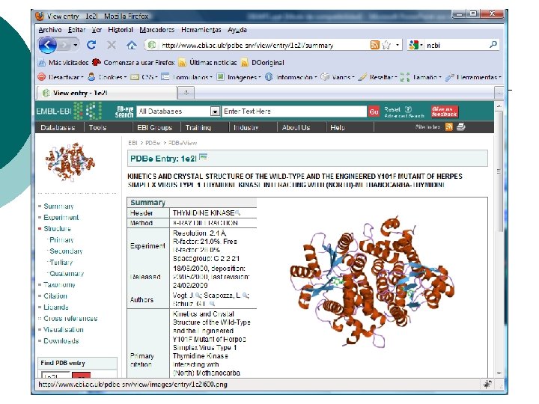This screenshot has width=539, height=404.
Task: Open the DOoriginal bookmark
Action: [x=263, y=63]
